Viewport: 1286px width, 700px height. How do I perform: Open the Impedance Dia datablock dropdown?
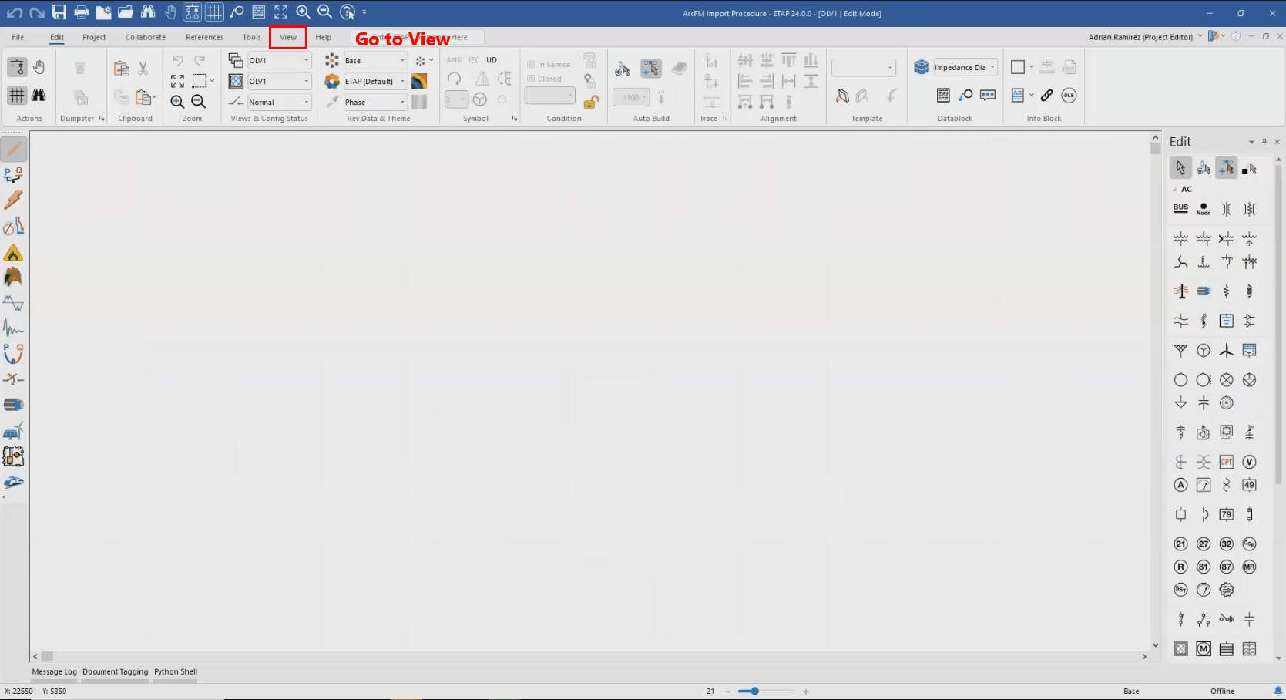pos(992,67)
